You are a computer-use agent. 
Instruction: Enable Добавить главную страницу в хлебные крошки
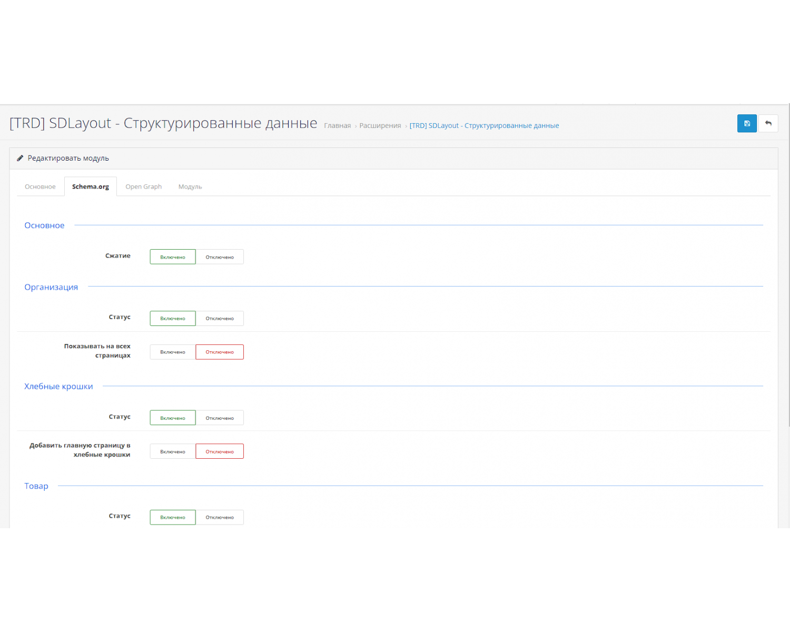(x=172, y=451)
